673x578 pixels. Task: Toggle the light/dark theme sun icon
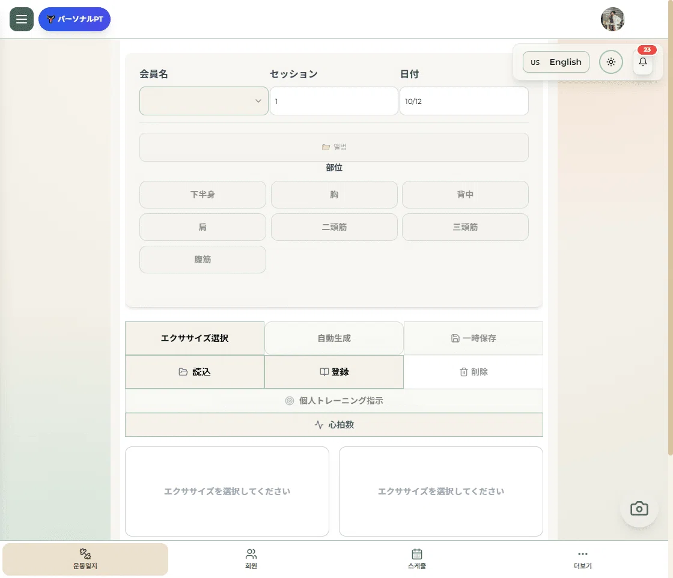[611, 62]
